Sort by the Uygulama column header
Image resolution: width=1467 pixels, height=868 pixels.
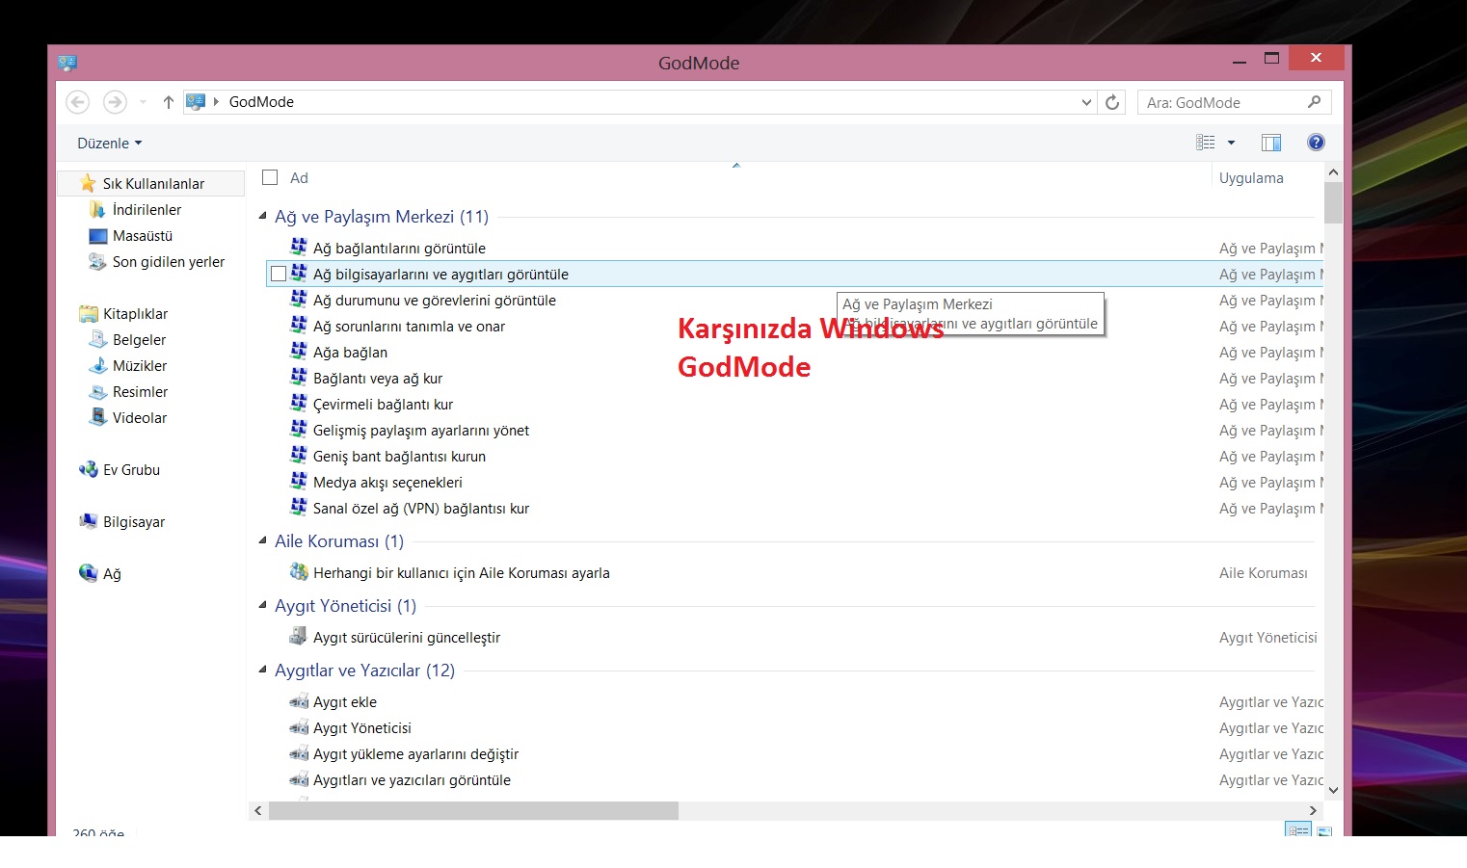tap(1251, 178)
